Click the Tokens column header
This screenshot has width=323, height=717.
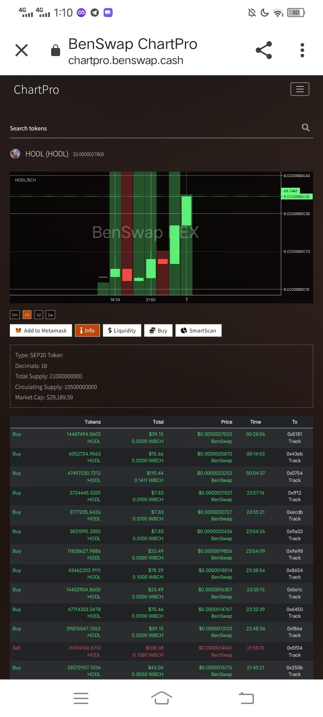[92, 422]
